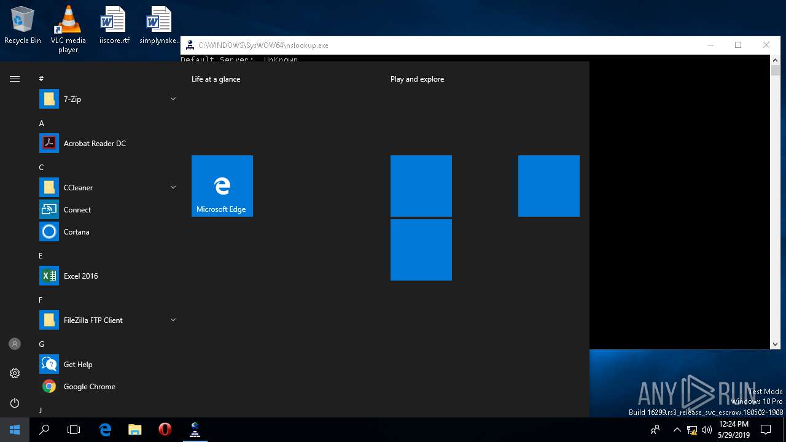Launch Opera from the taskbar
The height and width of the screenshot is (442, 786).
(x=165, y=430)
